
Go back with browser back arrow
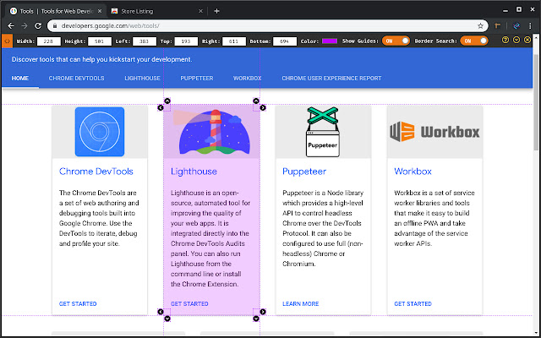(8, 26)
